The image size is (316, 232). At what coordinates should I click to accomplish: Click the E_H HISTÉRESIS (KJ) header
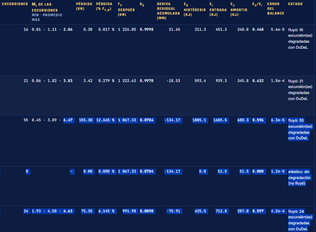[x=194, y=9]
